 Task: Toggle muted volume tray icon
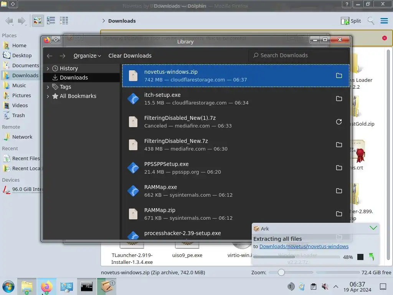tap(325, 287)
